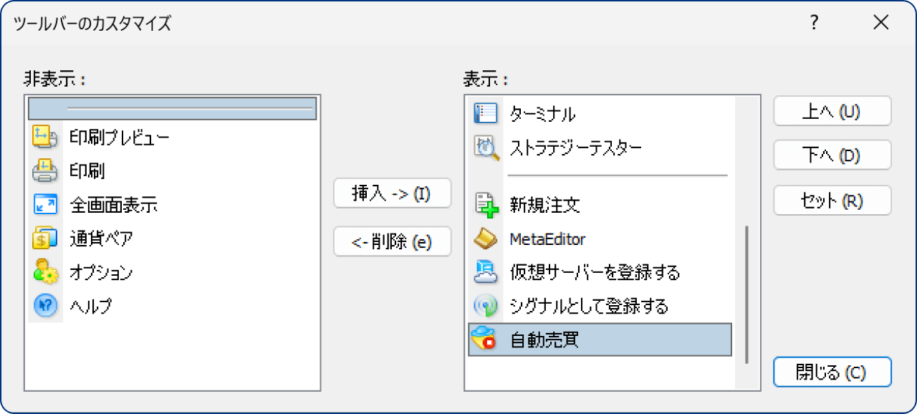Click the セット (R) reset button
This screenshot has width=917, height=414.
(x=832, y=201)
